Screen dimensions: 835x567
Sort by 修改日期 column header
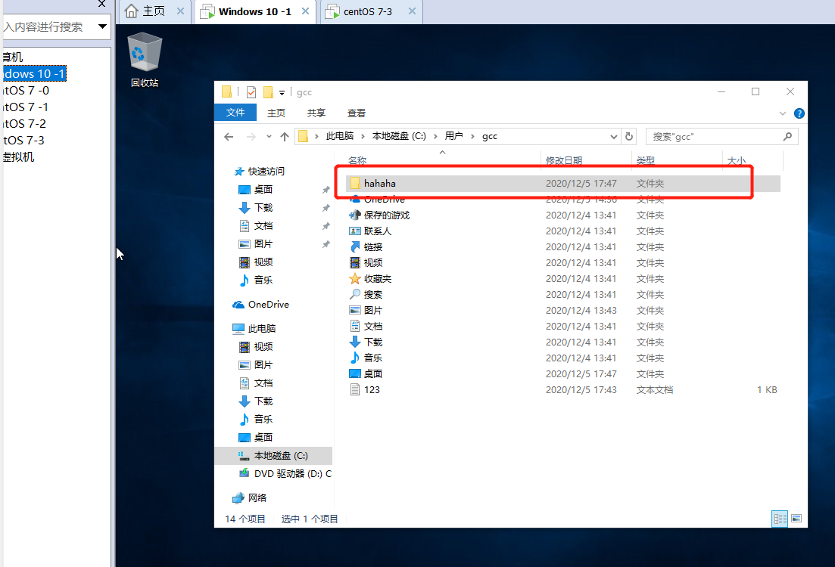pos(563,160)
